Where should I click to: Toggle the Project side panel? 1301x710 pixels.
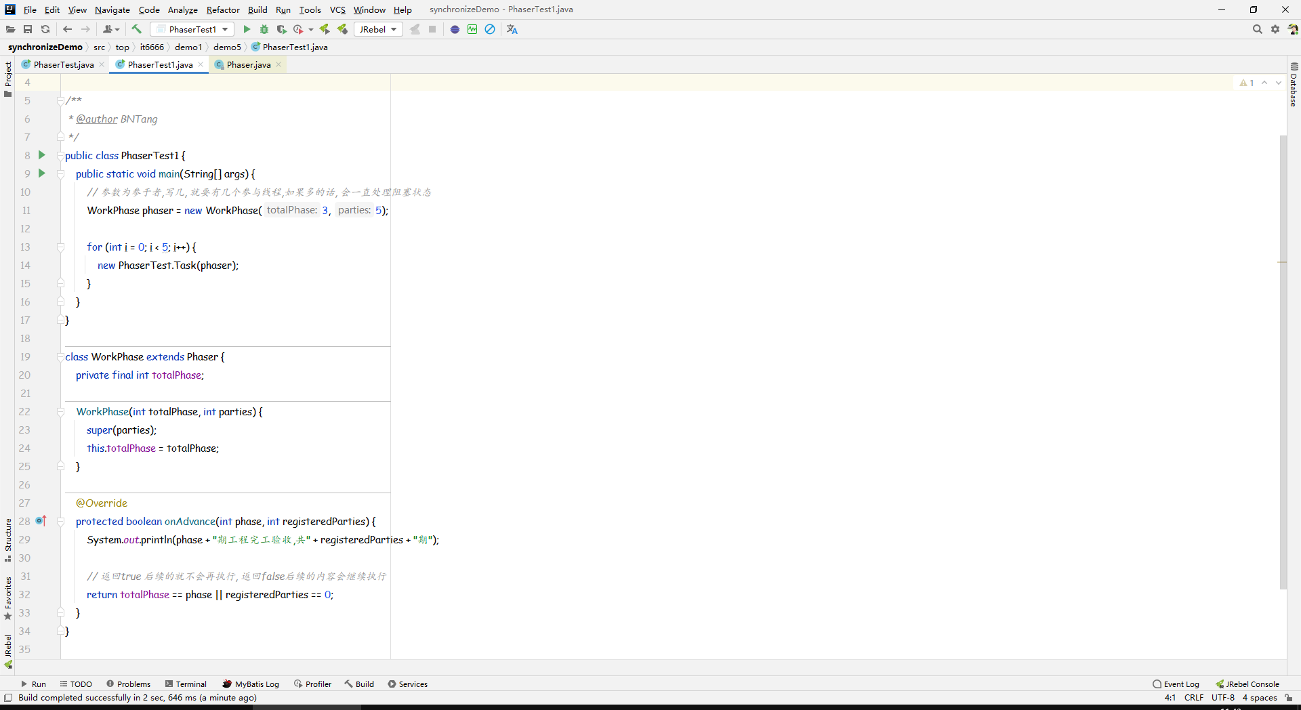[x=8, y=79]
